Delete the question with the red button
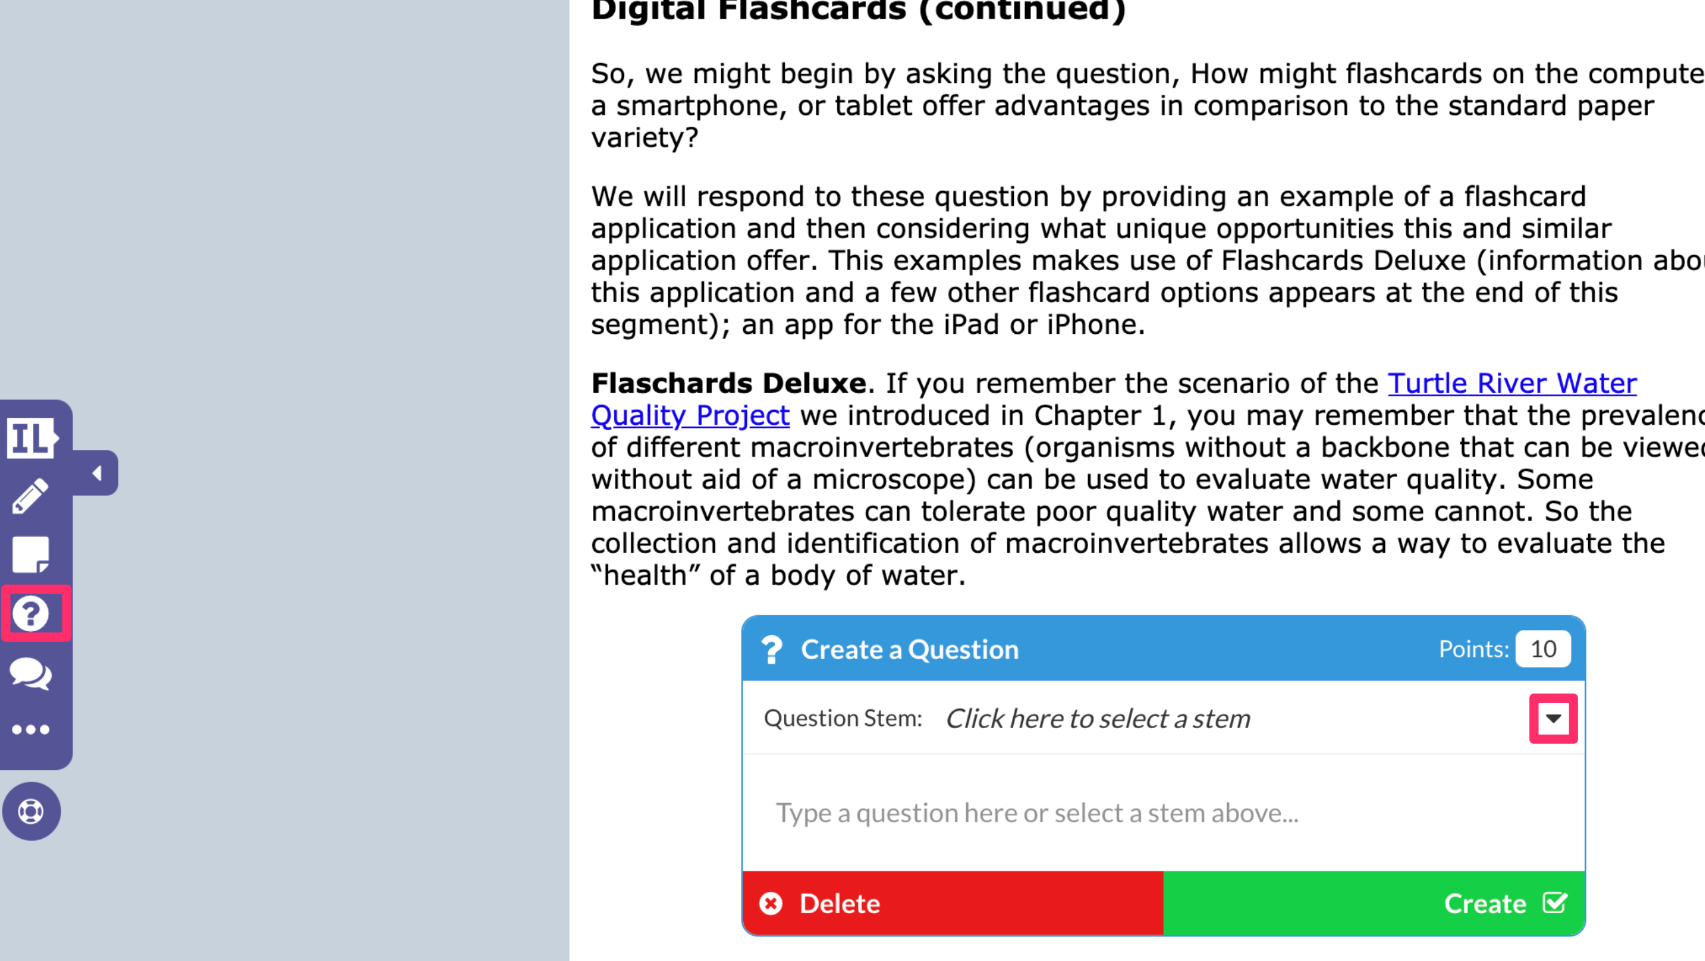Screen dimensions: 1705x961 953,903
